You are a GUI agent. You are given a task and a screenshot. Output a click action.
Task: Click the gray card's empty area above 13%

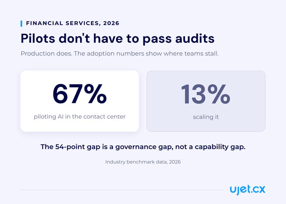point(206,77)
